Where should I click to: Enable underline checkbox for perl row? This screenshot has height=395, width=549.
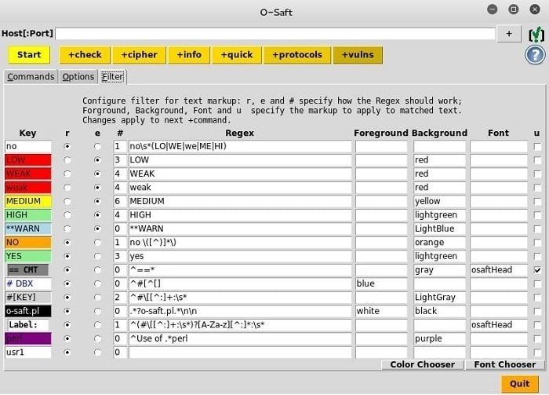(x=537, y=338)
